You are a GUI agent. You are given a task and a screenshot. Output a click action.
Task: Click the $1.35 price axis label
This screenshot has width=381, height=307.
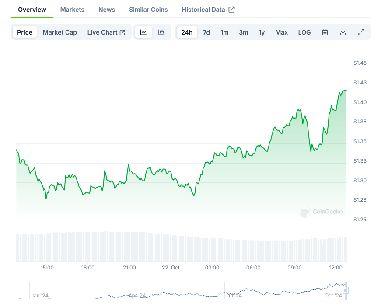tap(360, 141)
